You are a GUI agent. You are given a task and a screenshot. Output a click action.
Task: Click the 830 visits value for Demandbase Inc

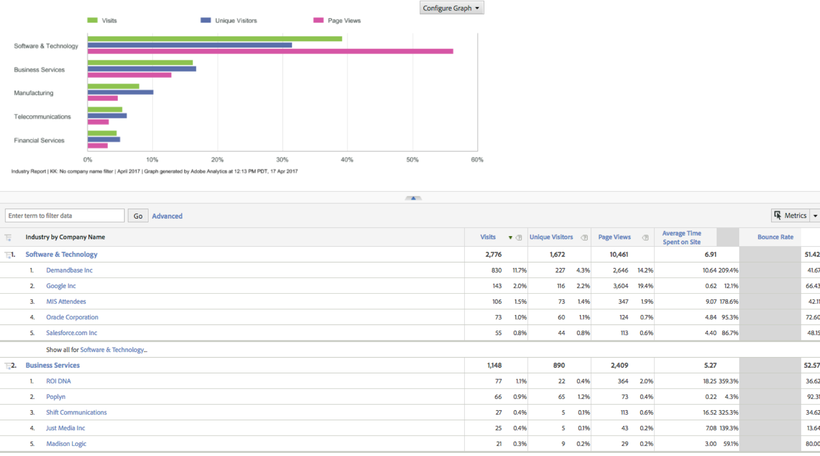click(x=497, y=270)
